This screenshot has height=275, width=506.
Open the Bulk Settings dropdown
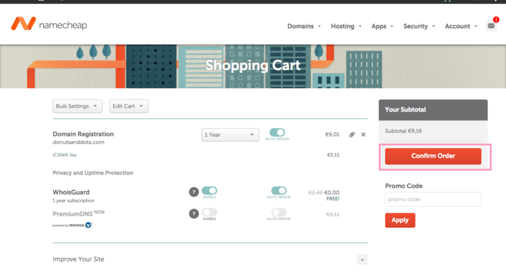point(77,106)
